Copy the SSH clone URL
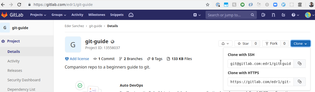 (300, 64)
